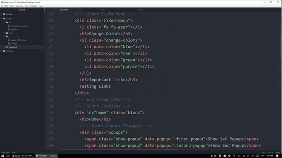Screen dimensions: 282x158
Task: Click the Project panel header
Action: point(22,10)
